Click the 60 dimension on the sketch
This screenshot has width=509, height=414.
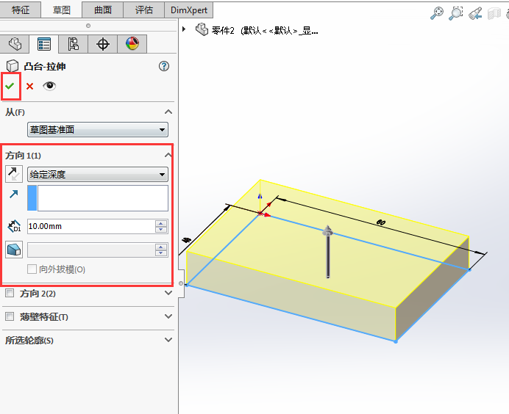380,222
